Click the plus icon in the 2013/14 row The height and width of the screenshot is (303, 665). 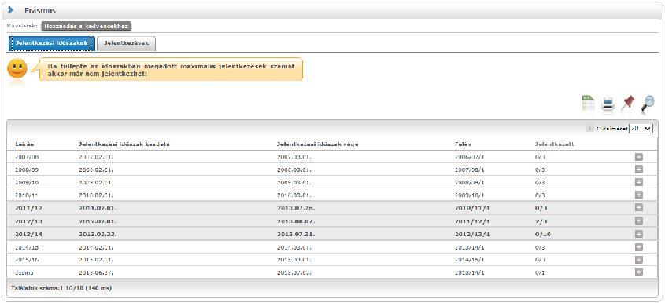point(639,234)
